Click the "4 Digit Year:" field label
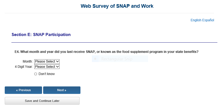221x108 pixels. click(x=24, y=67)
